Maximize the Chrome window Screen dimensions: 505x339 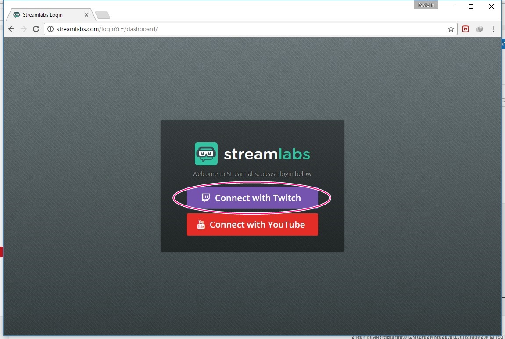tap(471, 7)
